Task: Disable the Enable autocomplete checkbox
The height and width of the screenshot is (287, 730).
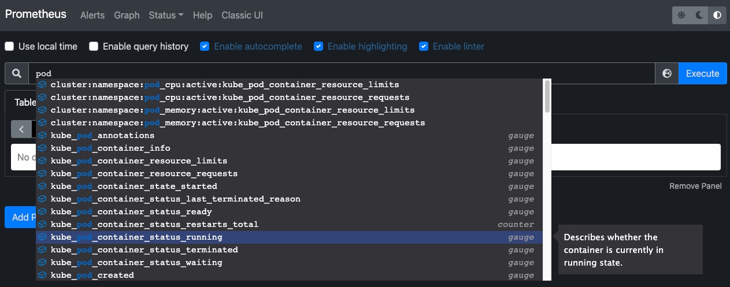Action: coord(205,46)
